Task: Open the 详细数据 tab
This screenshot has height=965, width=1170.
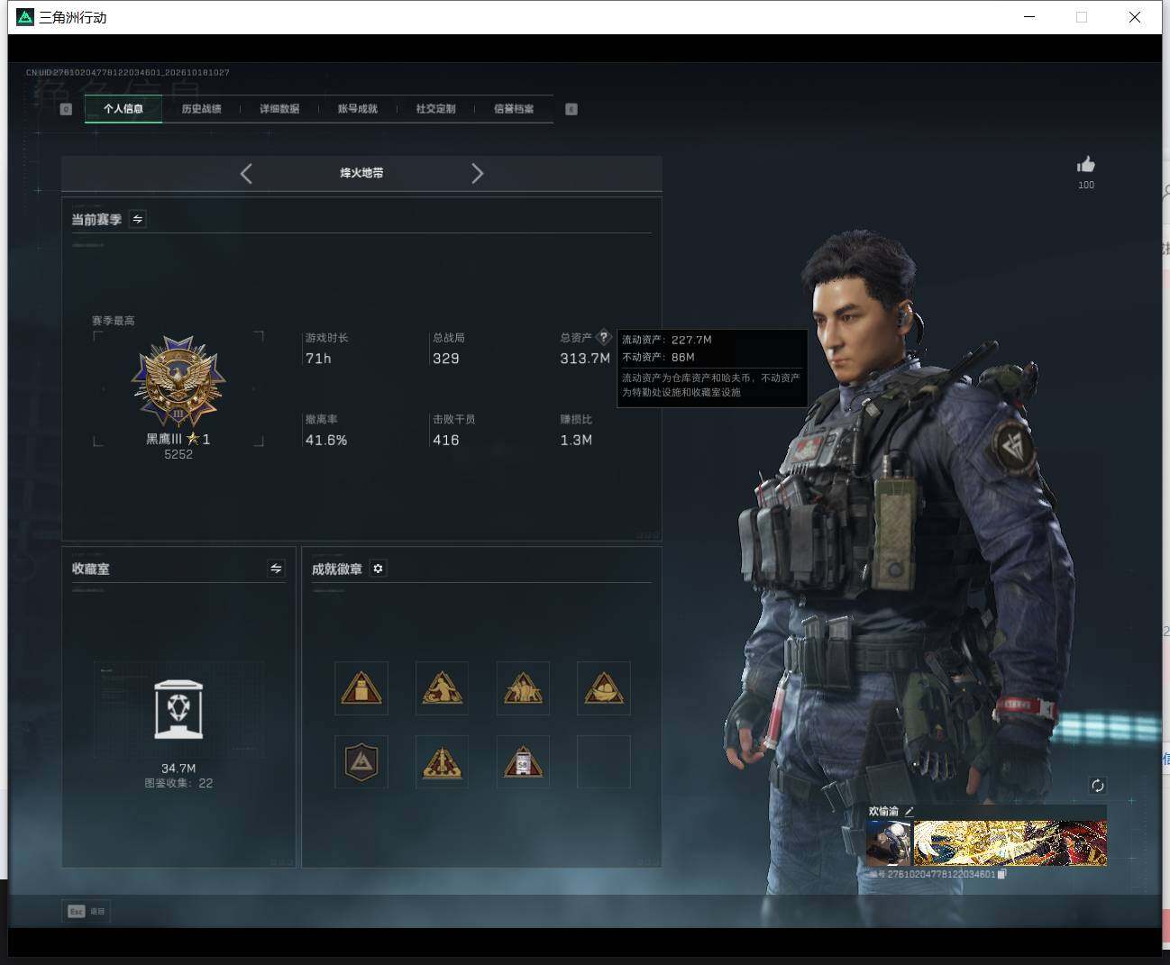Action: click(x=279, y=109)
